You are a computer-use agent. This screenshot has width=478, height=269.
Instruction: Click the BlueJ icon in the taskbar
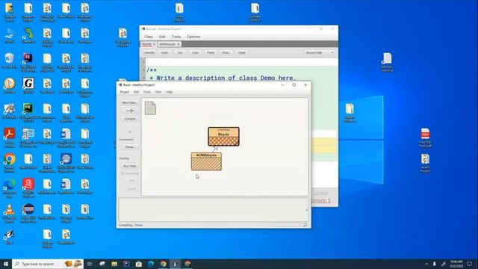pyautogui.click(x=176, y=264)
